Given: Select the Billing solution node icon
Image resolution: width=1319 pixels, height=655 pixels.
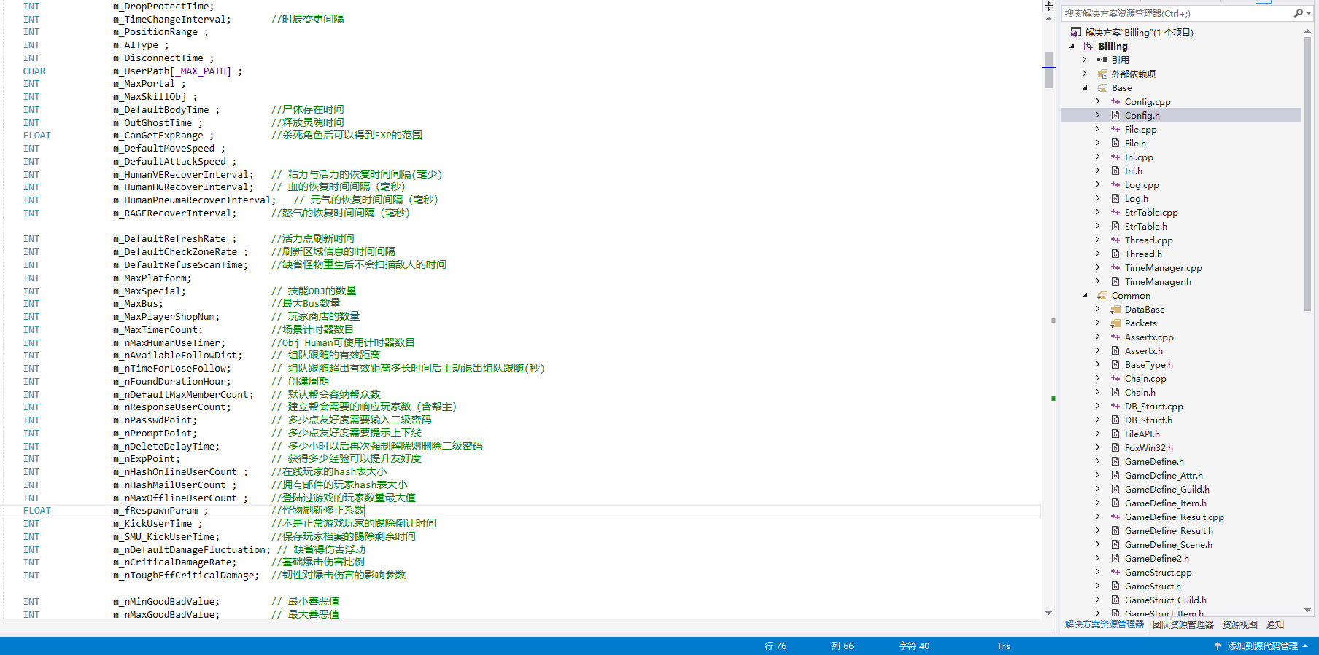Looking at the screenshot, I should (1076, 32).
